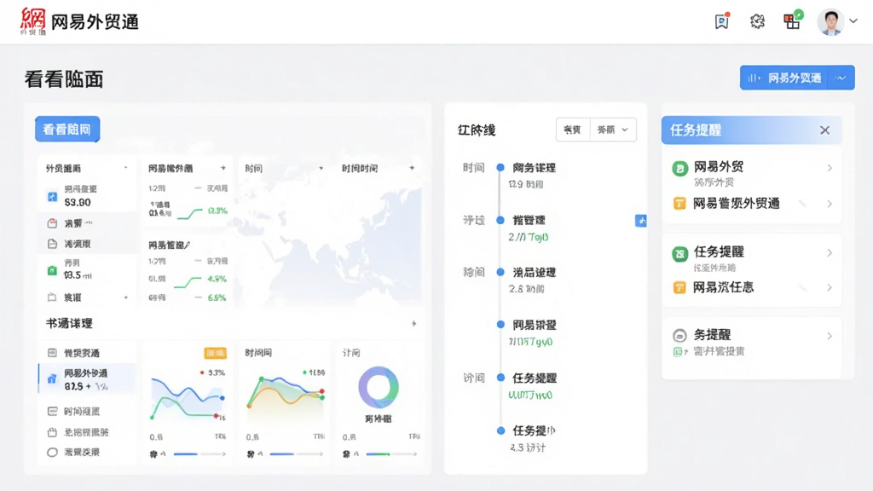Click the green icon on the 任务提醒 list row
The height and width of the screenshot is (491, 873).
679,254
